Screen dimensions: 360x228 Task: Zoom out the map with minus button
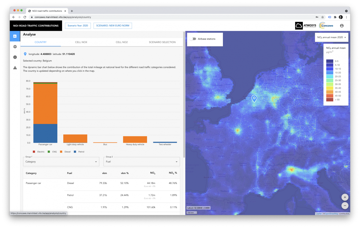[345, 205]
